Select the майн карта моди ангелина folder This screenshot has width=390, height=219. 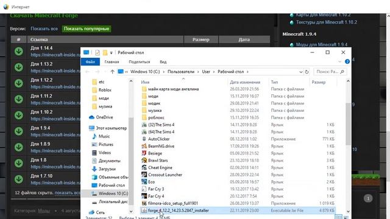(x=171, y=89)
